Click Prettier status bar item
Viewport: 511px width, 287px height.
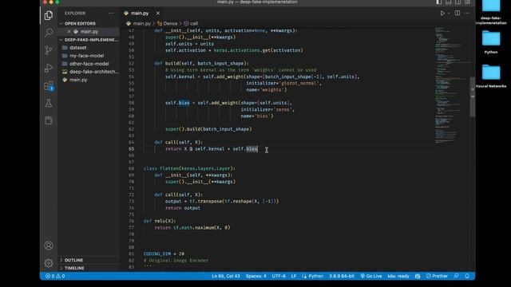pos(437,276)
